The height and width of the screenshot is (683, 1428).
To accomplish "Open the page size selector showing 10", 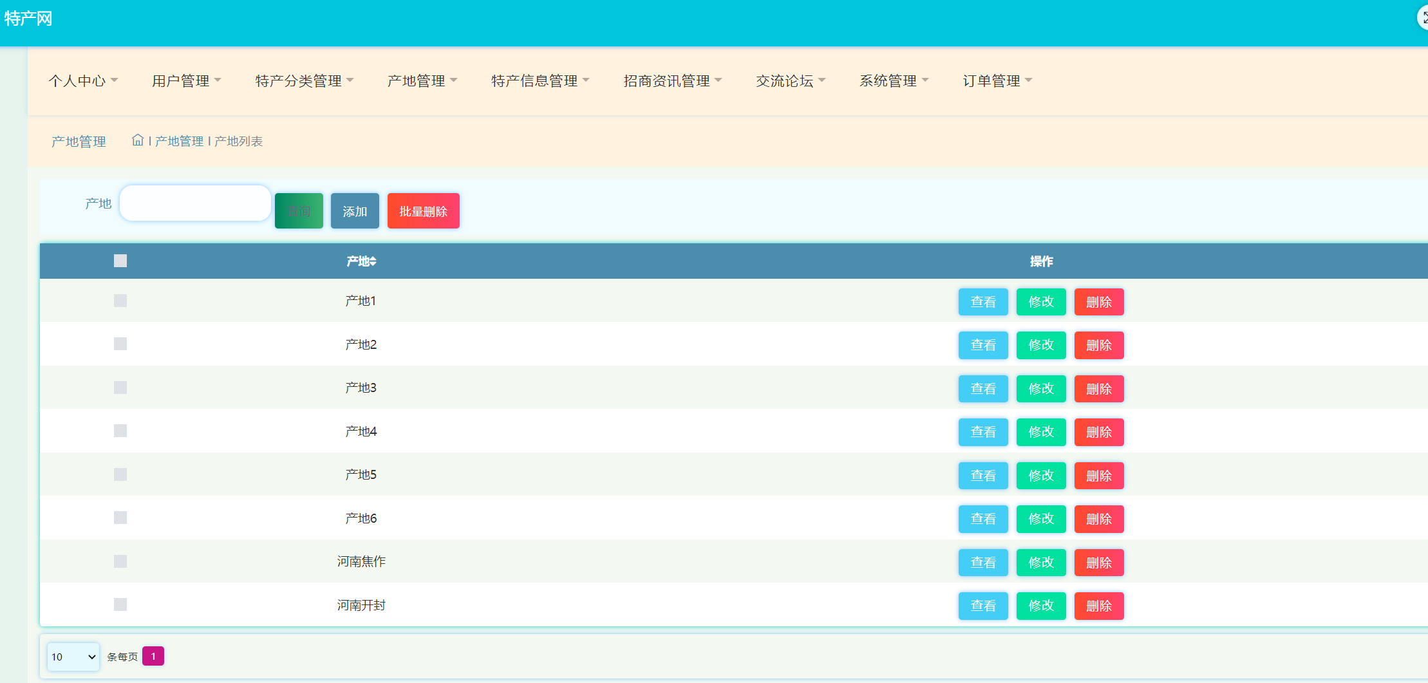I will (x=73, y=657).
